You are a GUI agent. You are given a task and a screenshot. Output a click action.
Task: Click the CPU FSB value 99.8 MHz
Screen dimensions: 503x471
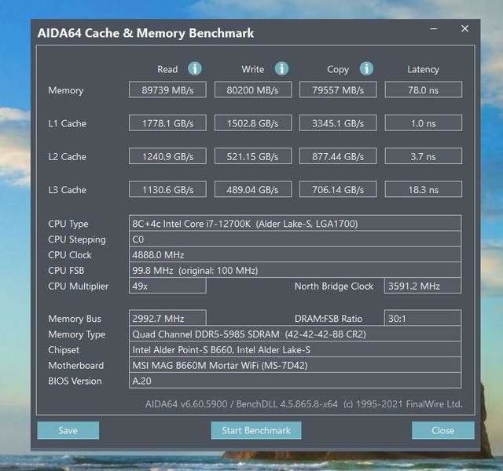click(x=295, y=270)
